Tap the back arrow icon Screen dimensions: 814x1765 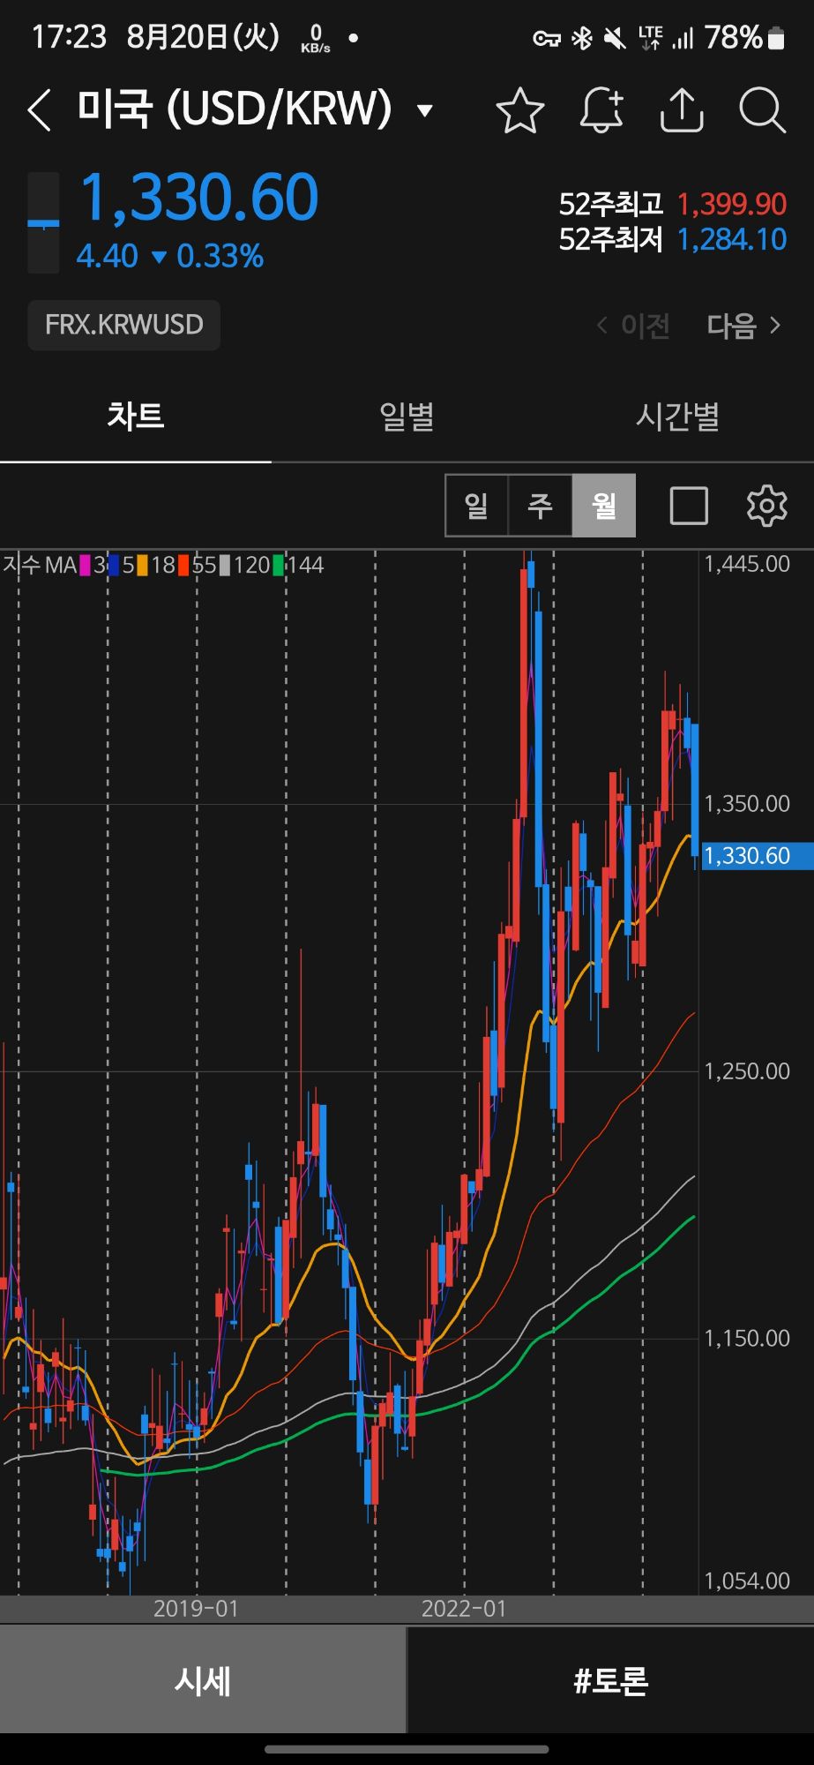(40, 111)
